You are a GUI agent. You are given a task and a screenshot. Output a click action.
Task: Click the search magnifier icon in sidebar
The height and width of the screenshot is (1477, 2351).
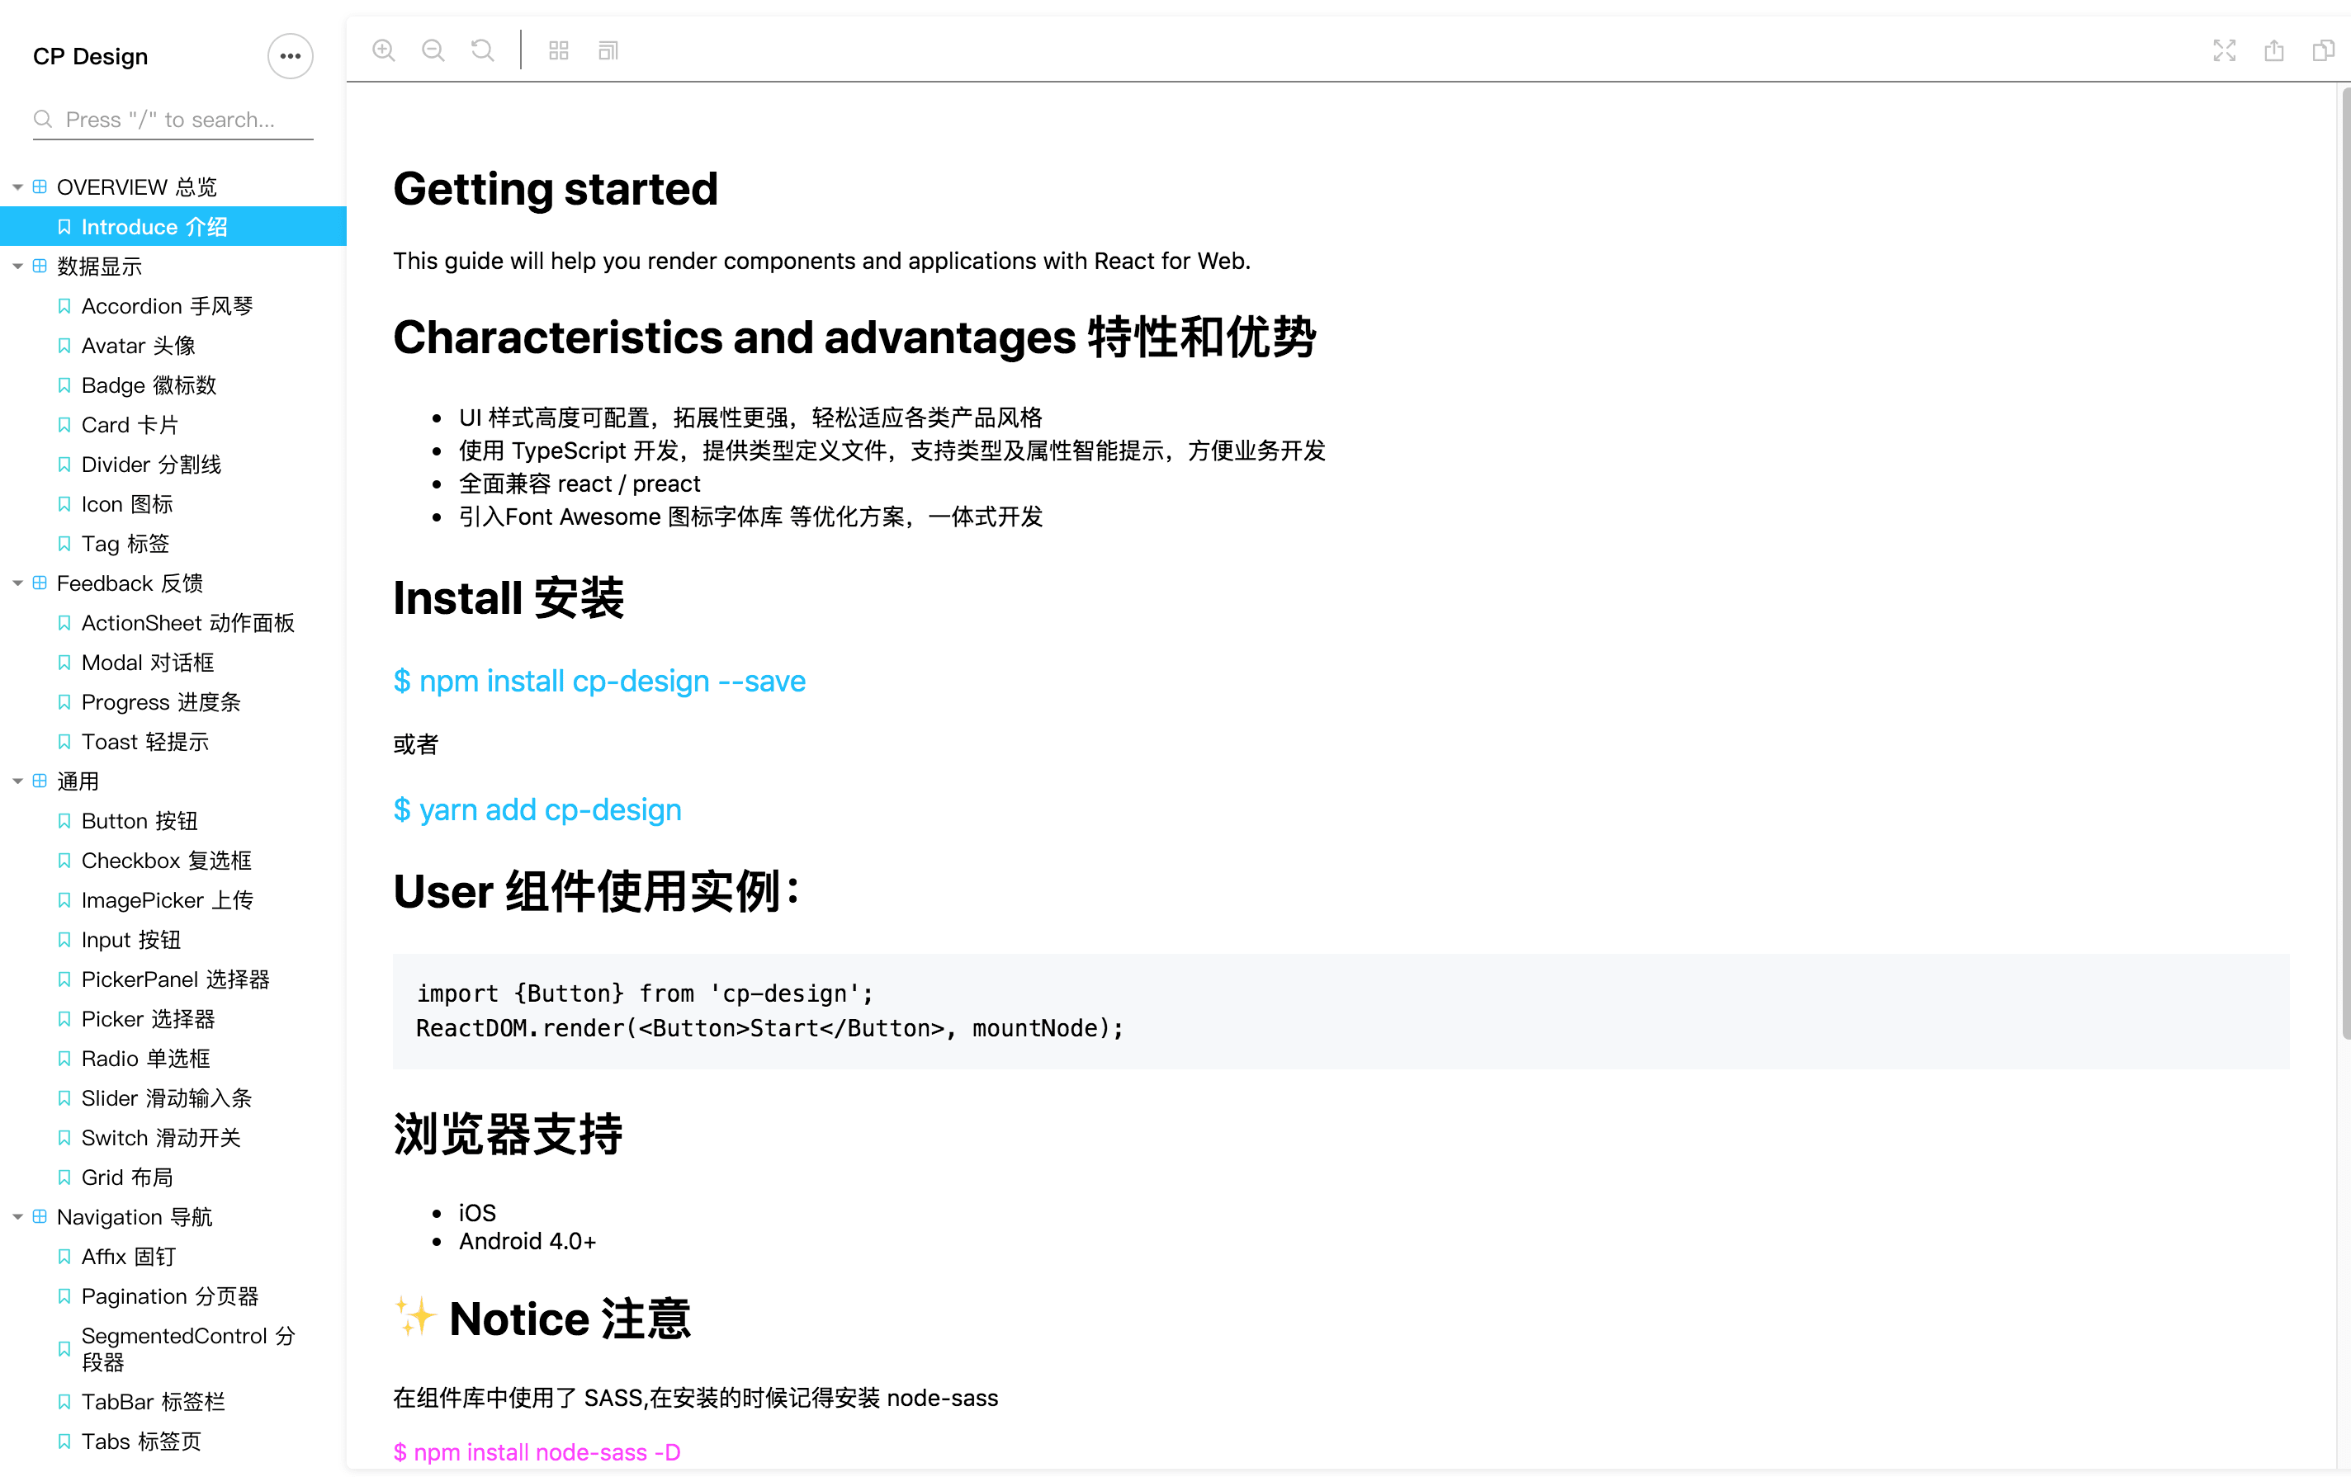(x=43, y=119)
